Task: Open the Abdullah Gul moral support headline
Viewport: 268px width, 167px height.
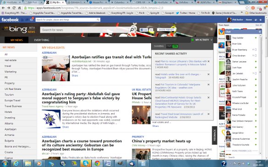Action: [x=81, y=98]
